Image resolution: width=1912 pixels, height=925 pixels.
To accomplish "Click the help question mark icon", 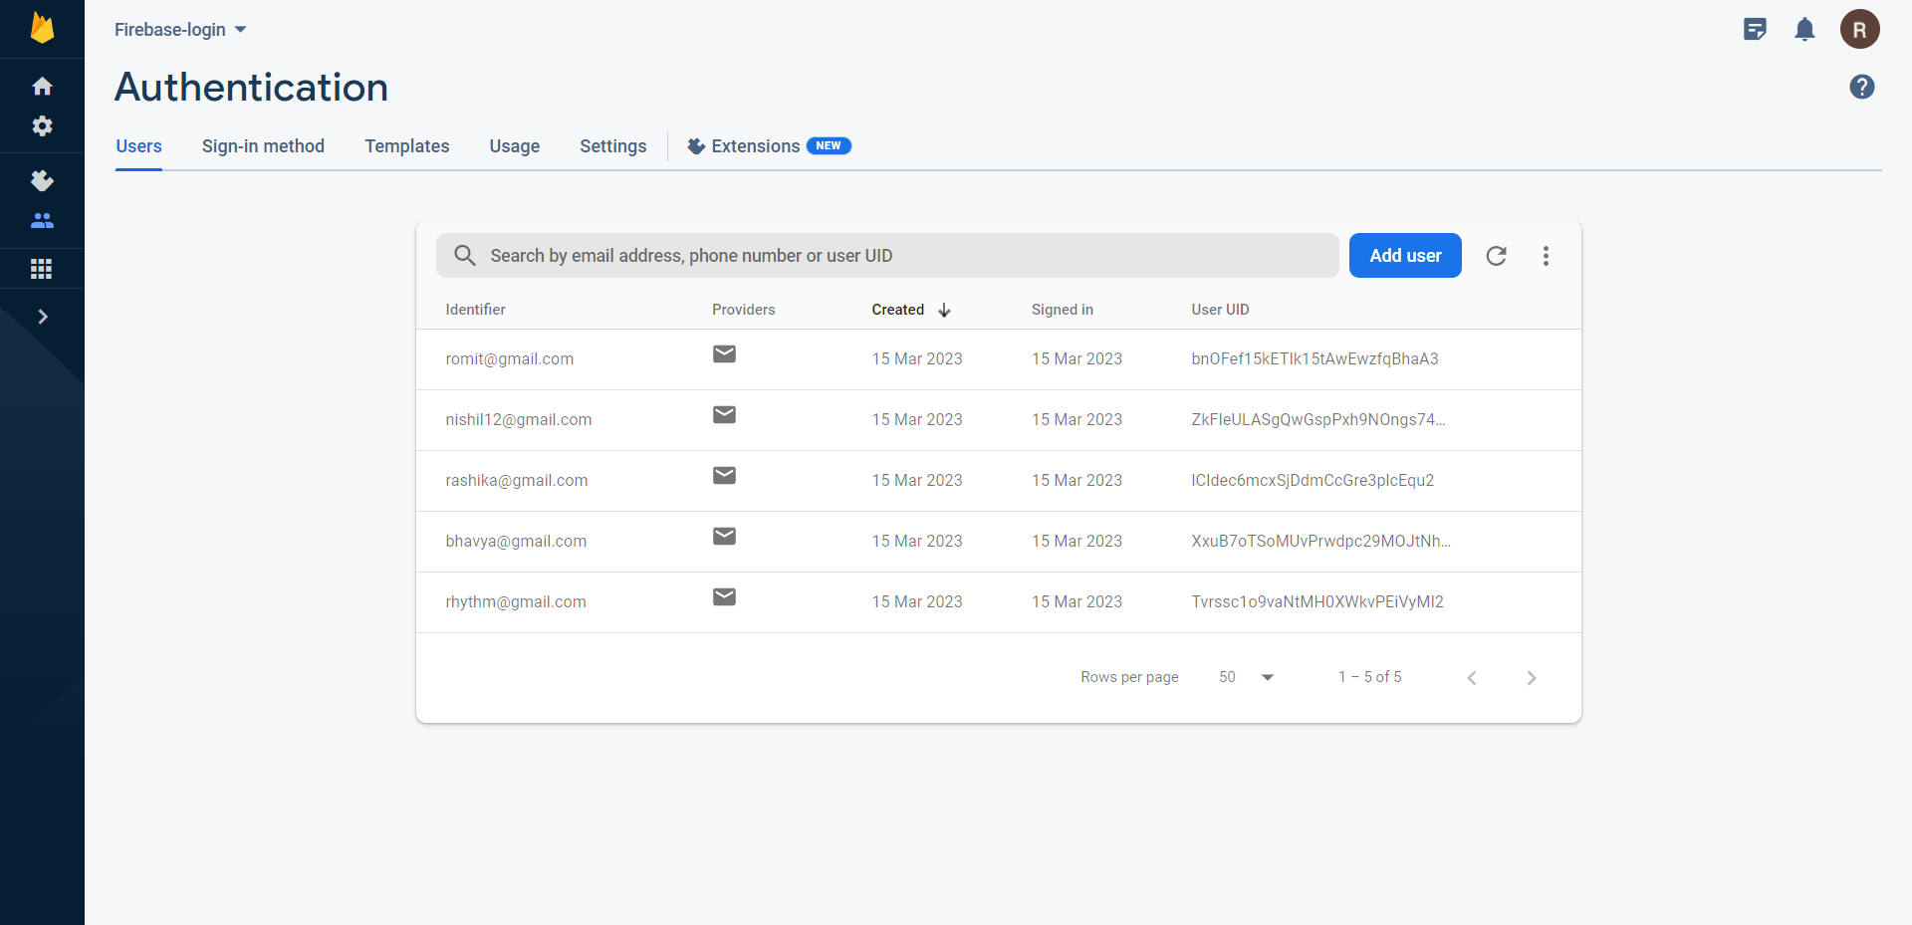I will tap(1862, 87).
